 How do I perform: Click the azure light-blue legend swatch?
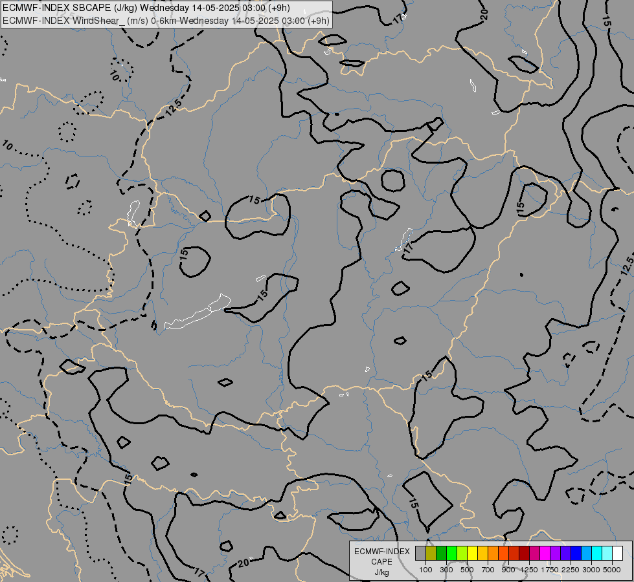[586, 553]
